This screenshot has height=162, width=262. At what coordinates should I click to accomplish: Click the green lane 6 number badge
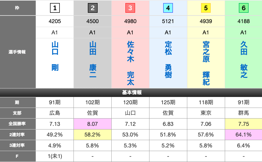pyautogui.click(x=243, y=8)
